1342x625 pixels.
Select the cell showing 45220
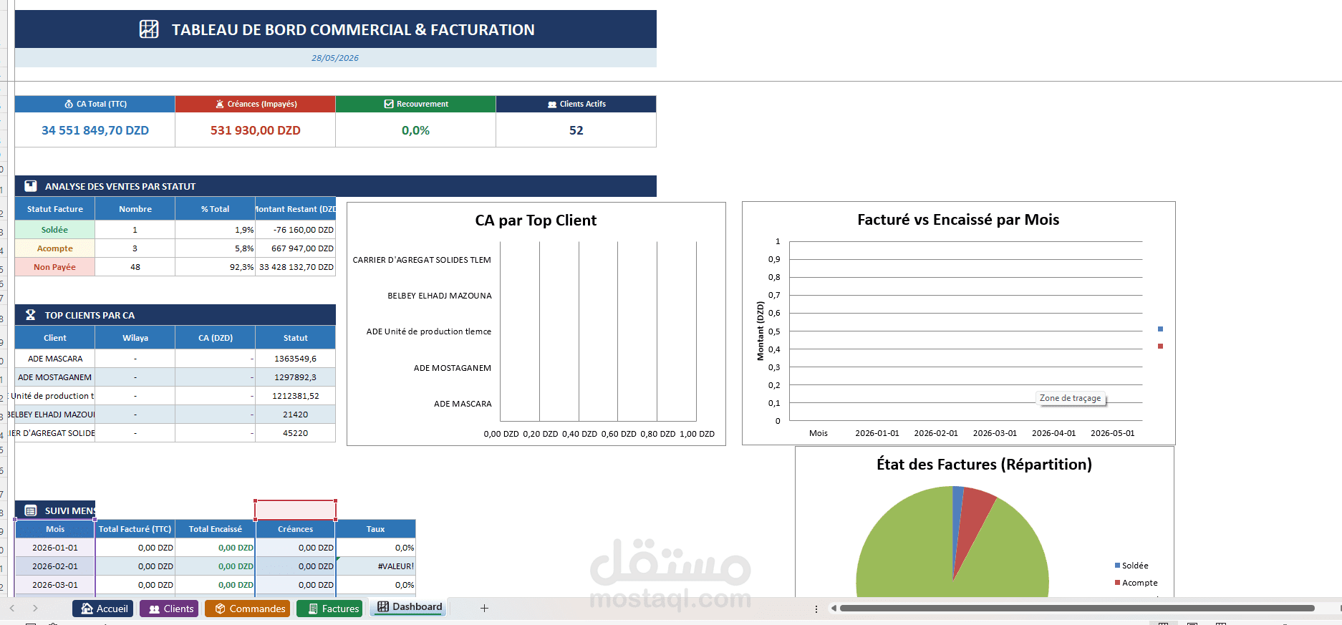pos(296,433)
